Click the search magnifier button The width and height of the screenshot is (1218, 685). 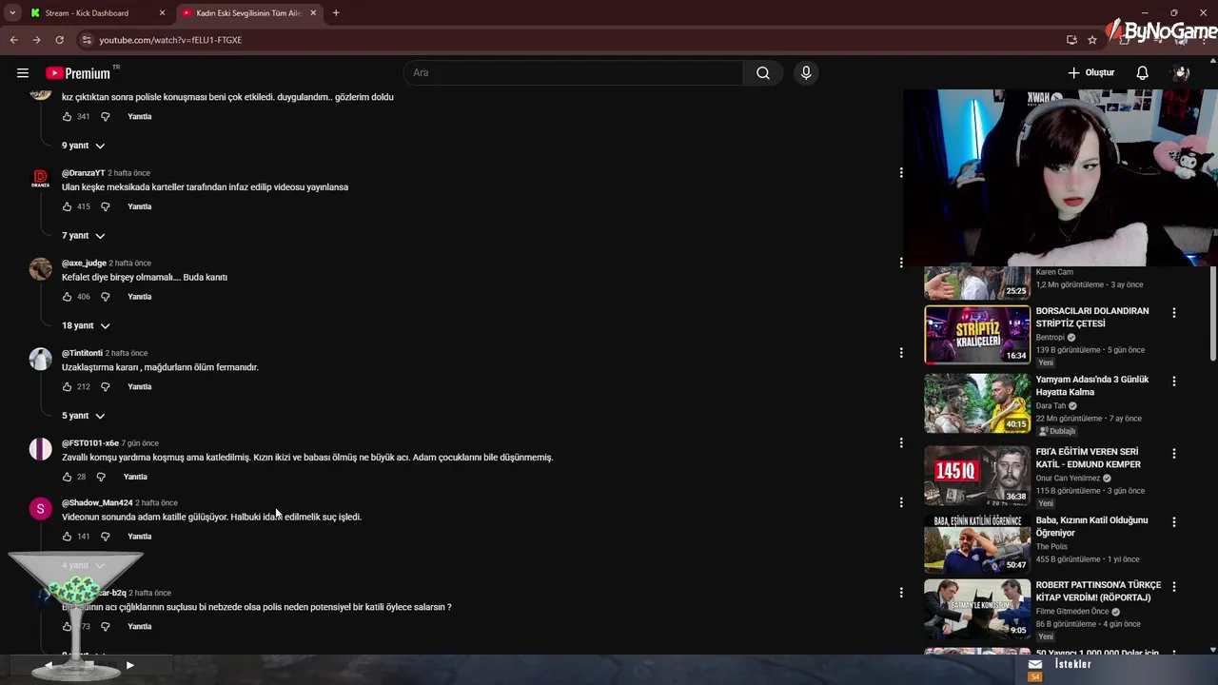click(x=763, y=72)
